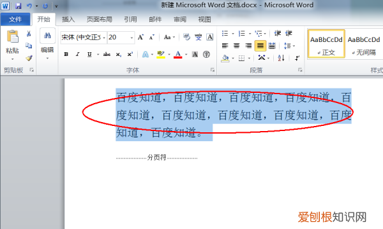Click the Format Painter brush icon
The image size is (383, 229).
click(29, 58)
